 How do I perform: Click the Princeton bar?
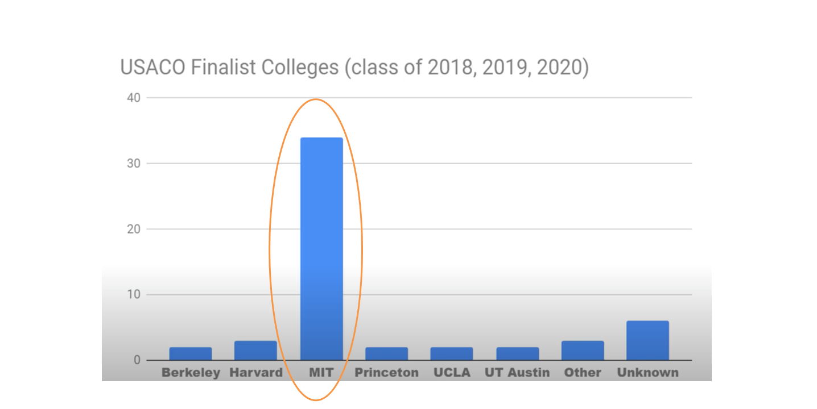[x=386, y=353]
